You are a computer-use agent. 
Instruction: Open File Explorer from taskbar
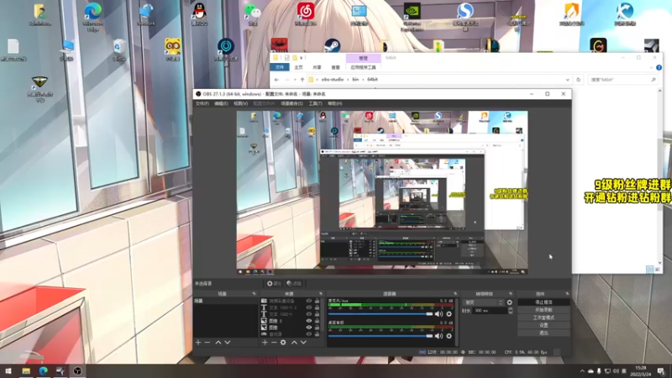point(26,370)
